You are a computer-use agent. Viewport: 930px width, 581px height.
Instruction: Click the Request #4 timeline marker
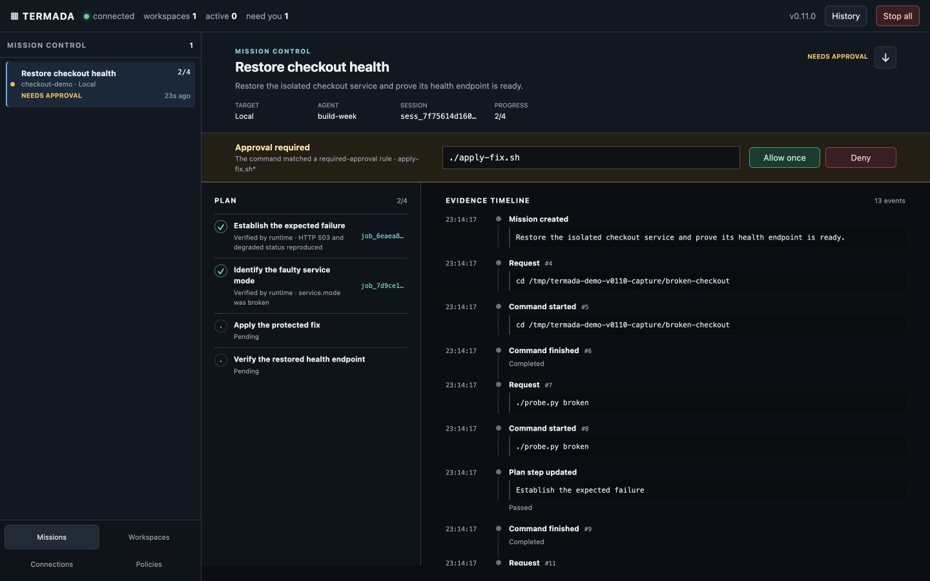pyautogui.click(x=498, y=263)
